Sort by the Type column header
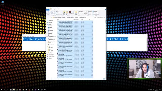 pyautogui.click(x=82, y=19)
